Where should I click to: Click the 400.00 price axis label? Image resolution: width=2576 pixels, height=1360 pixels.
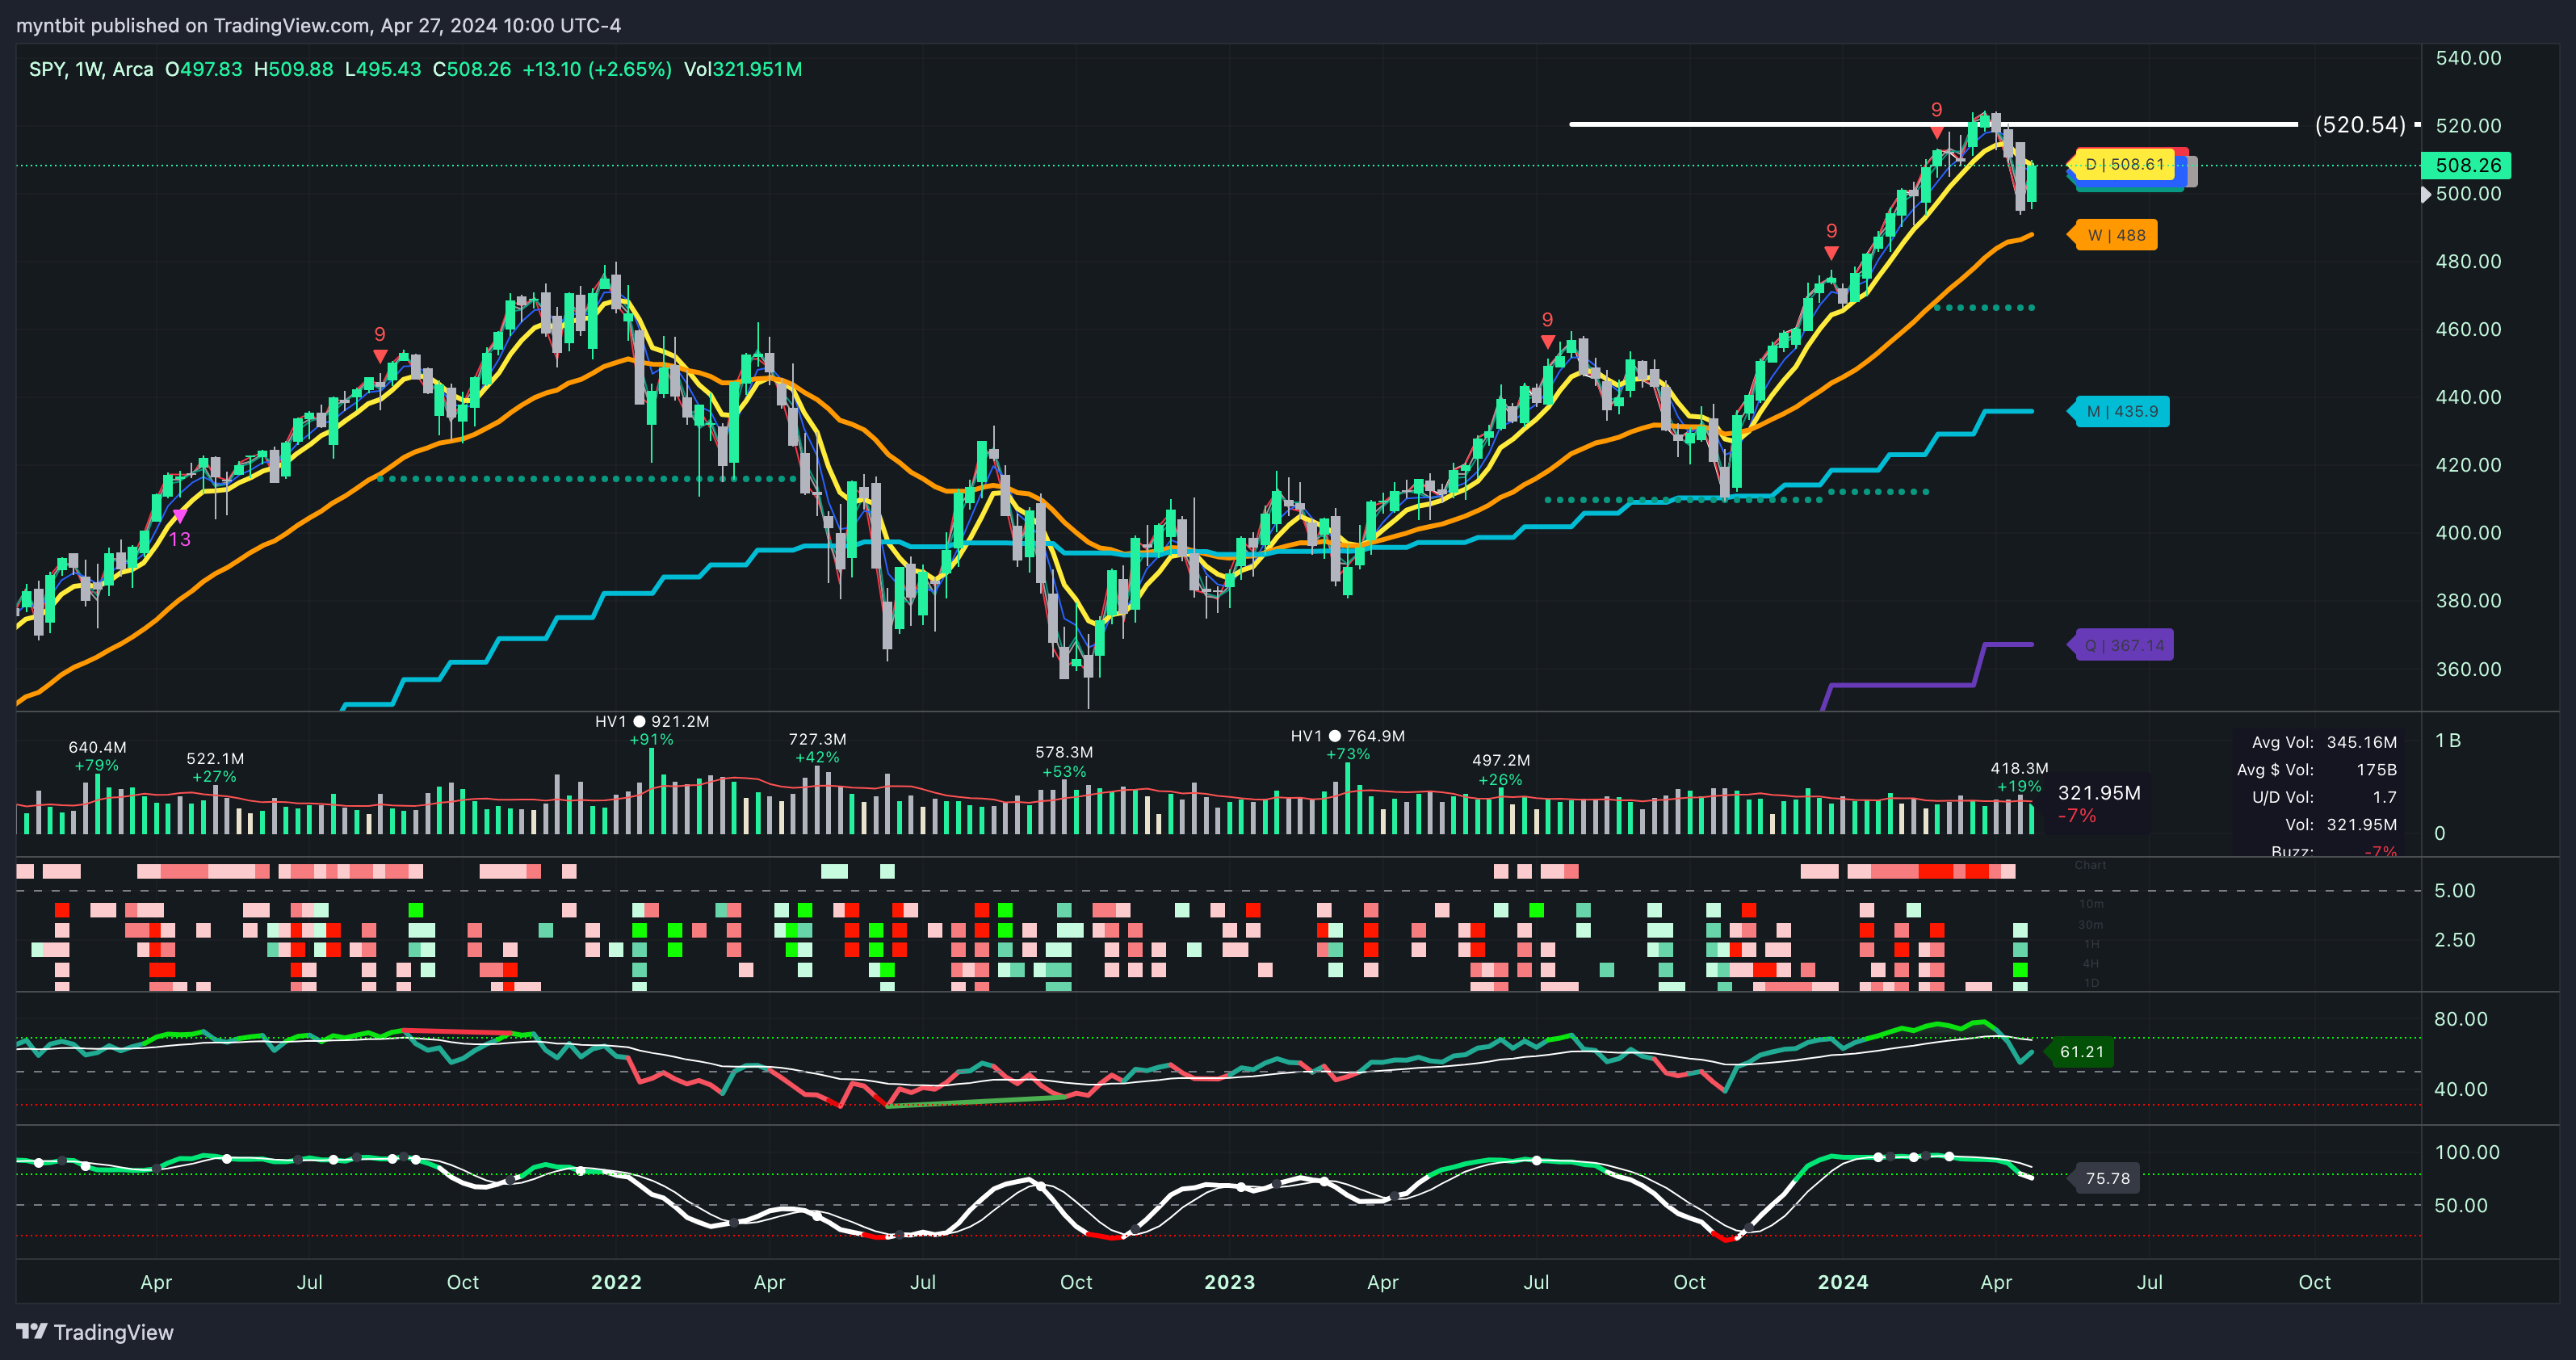[2468, 533]
